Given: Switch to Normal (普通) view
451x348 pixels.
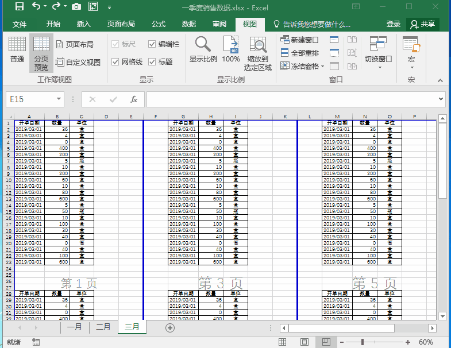Looking at the screenshot, I should [17, 50].
